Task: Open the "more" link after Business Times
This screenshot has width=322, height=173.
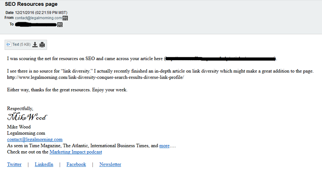Action: (x=164, y=146)
